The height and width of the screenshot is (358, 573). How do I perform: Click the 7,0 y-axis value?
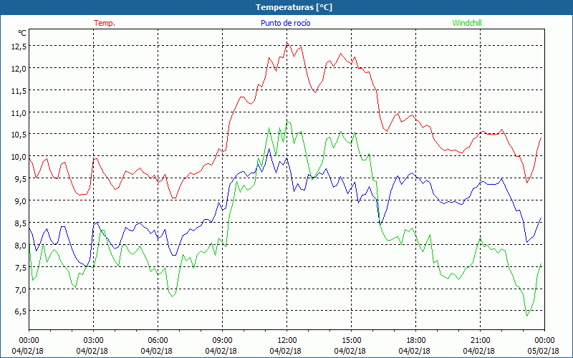(19, 290)
